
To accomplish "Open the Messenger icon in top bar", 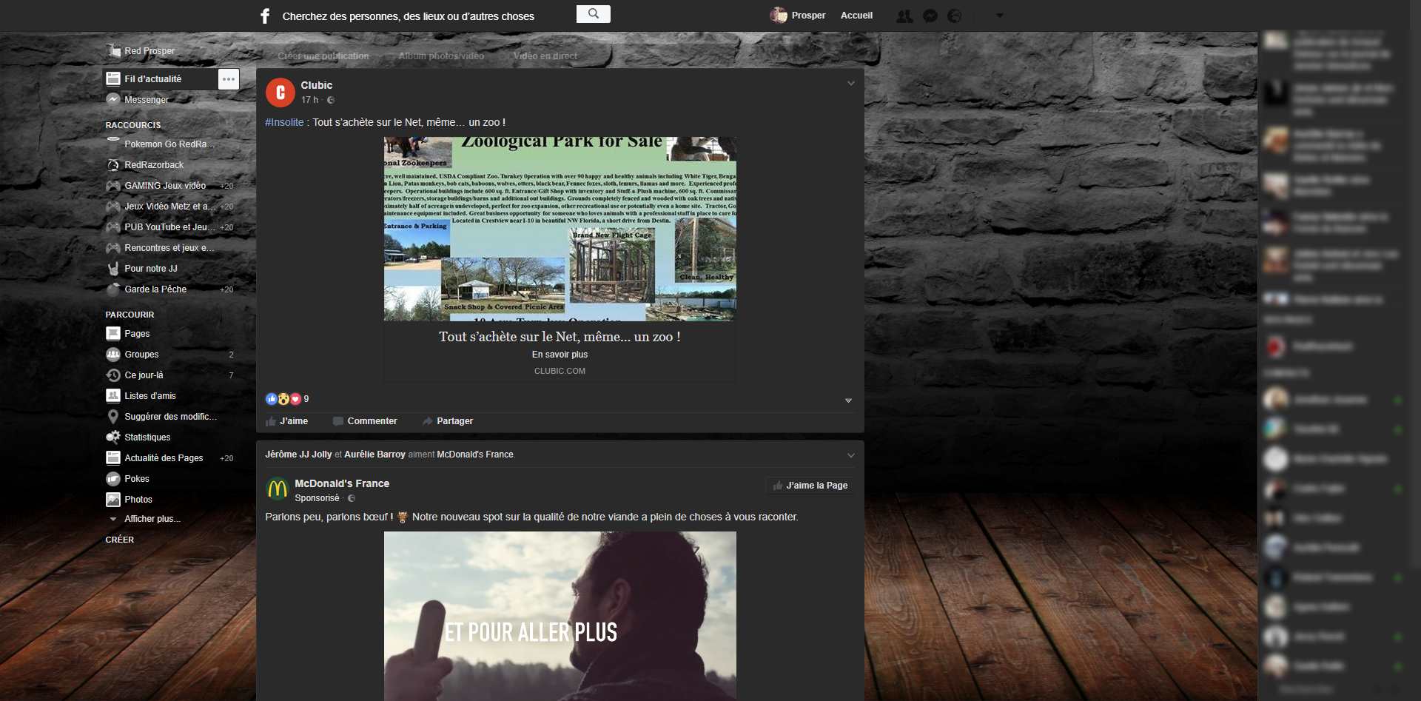I will [x=930, y=16].
